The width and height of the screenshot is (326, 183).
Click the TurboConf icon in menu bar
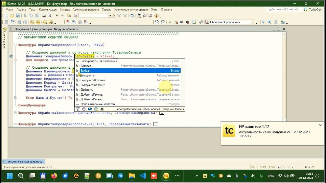click(x=306, y=9)
